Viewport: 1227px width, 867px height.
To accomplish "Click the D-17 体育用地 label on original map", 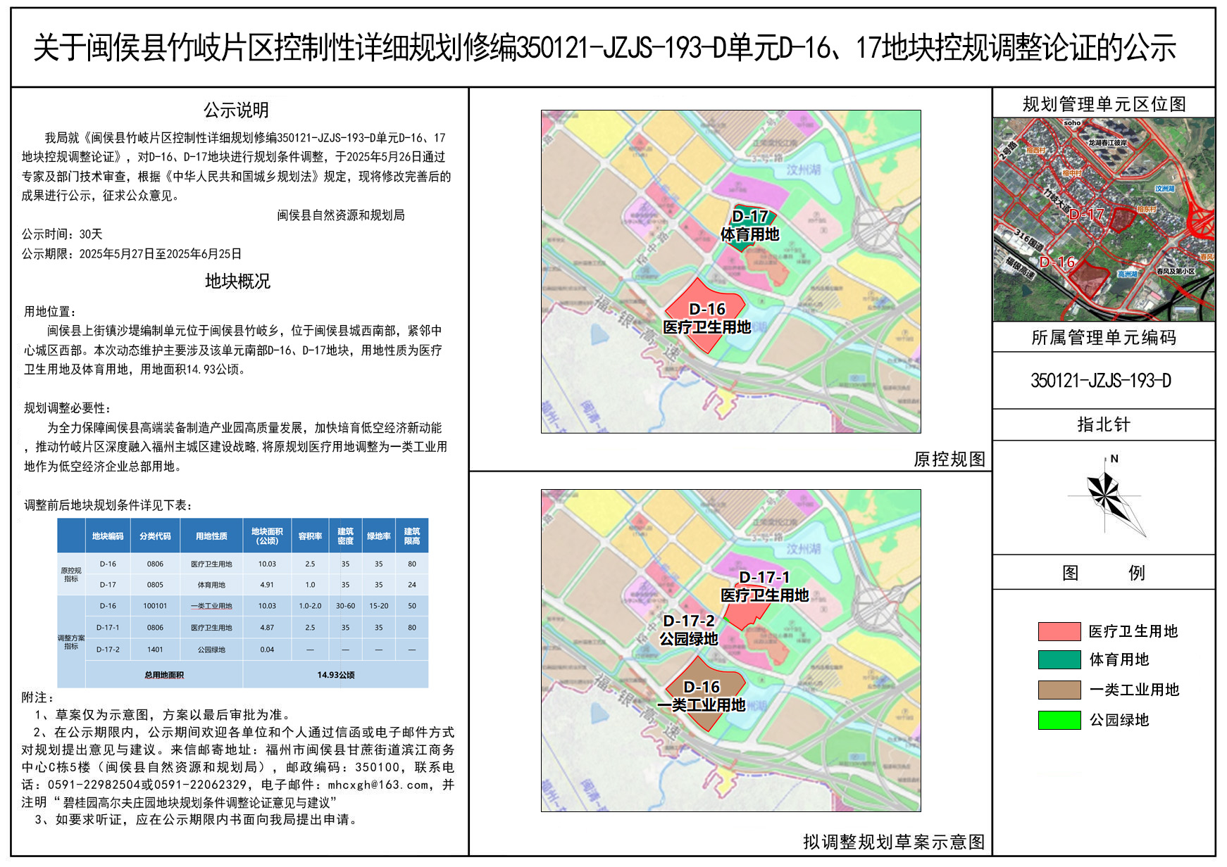I will 749,225.
